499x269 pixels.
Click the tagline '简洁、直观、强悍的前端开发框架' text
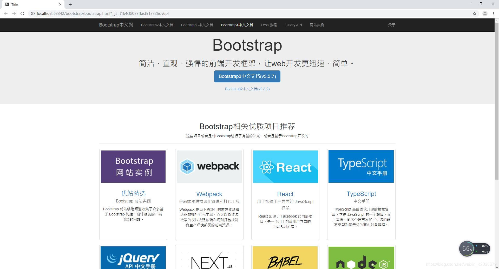(197, 63)
